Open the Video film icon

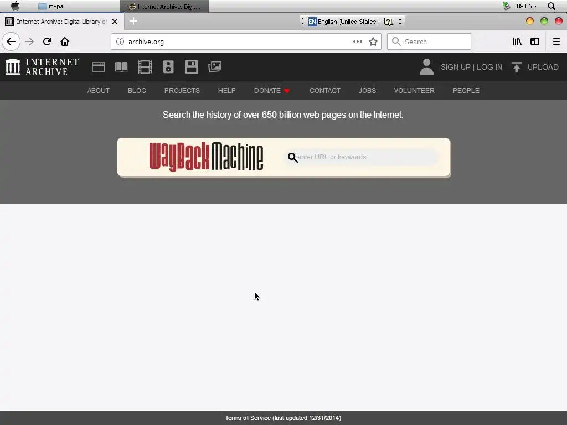pos(145,67)
